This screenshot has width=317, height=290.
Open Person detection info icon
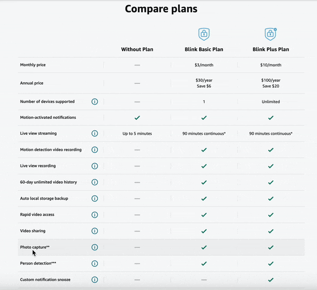95,263
